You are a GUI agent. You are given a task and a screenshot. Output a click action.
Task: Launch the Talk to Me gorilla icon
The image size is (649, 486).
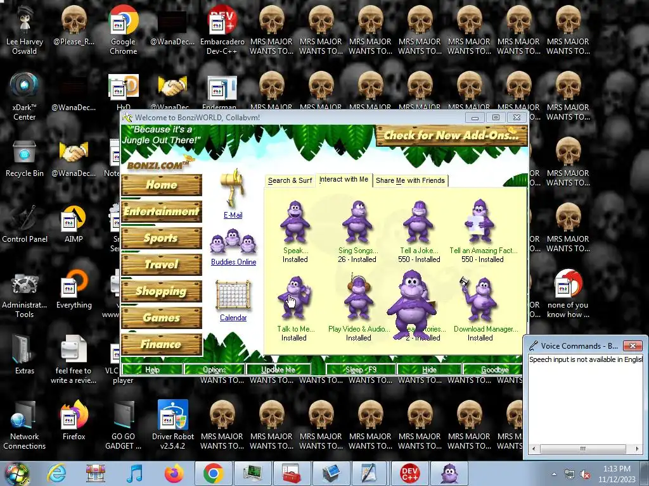[294, 298]
